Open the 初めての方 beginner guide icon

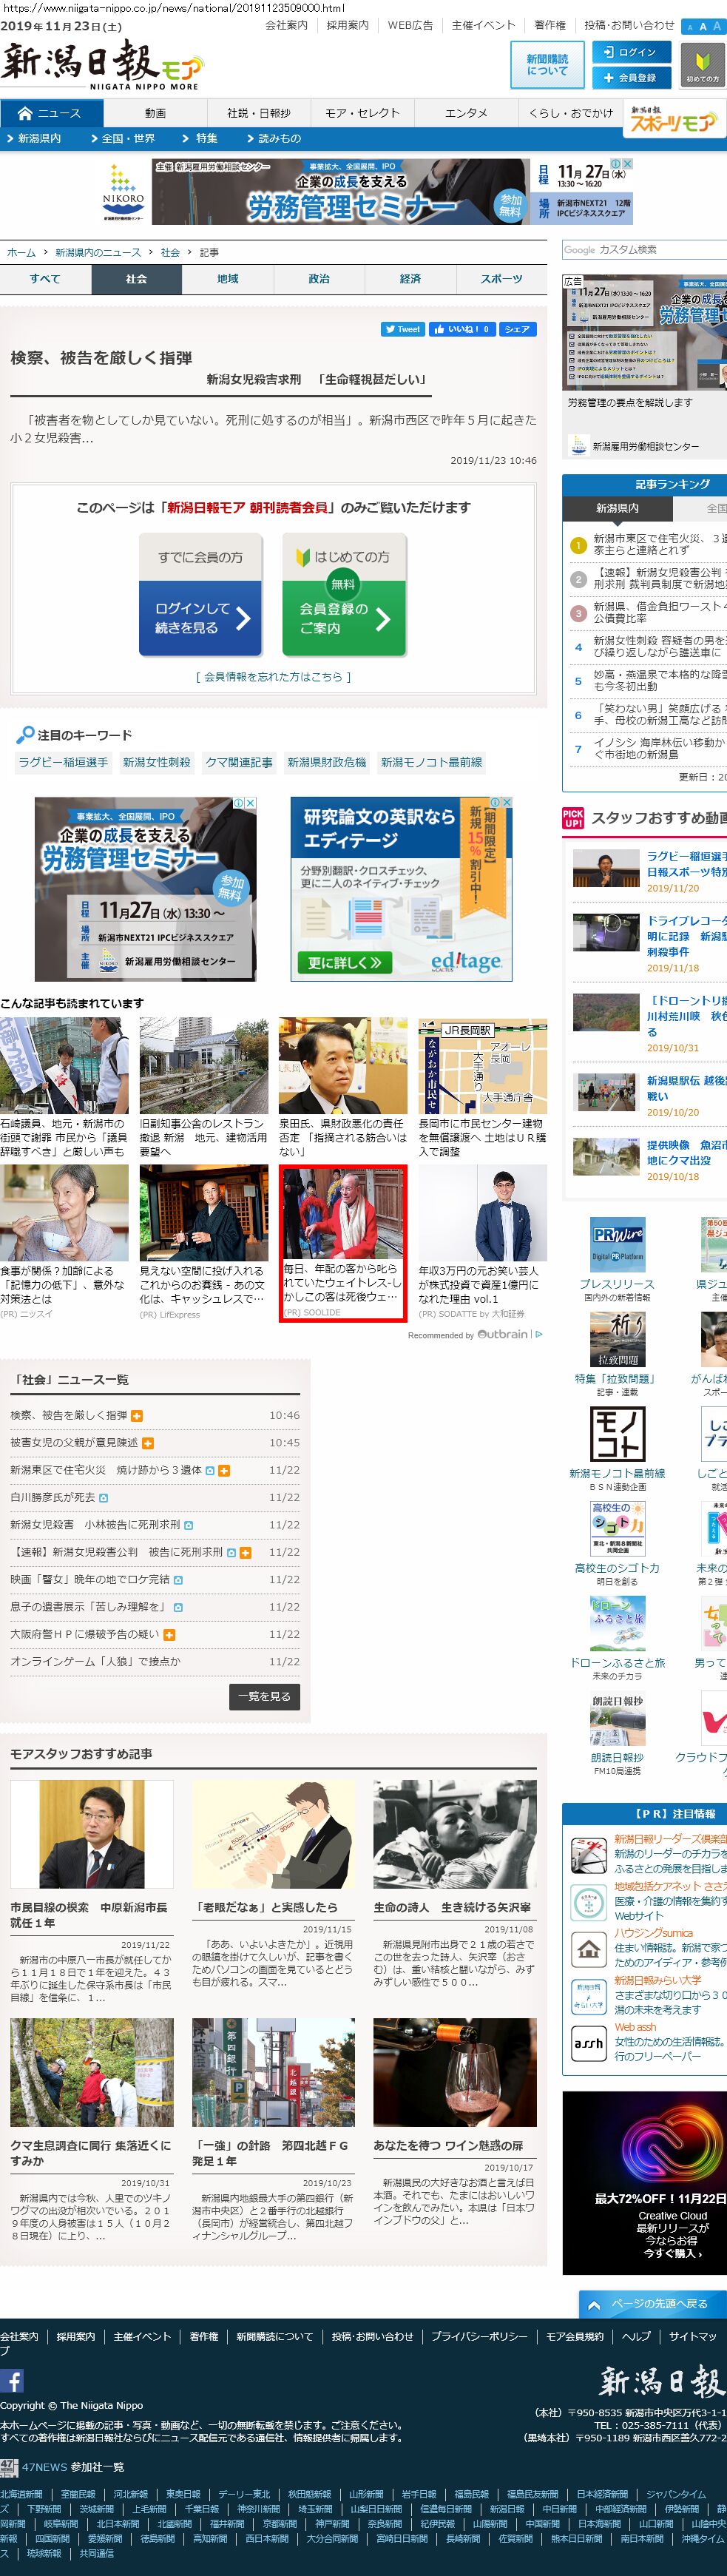pyautogui.click(x=702, y=65)
